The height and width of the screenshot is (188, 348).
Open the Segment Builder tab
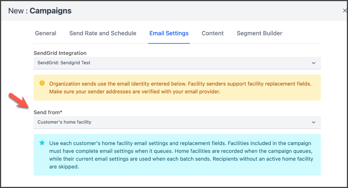pyautogui.click(x=259, y=33)
